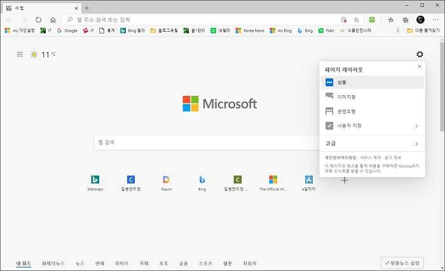Image resolution: width=445 pixels, height=271 pixels.
Task: Select the 심플 page layout option
Action: pyautogui.click(x=372, y=83)
